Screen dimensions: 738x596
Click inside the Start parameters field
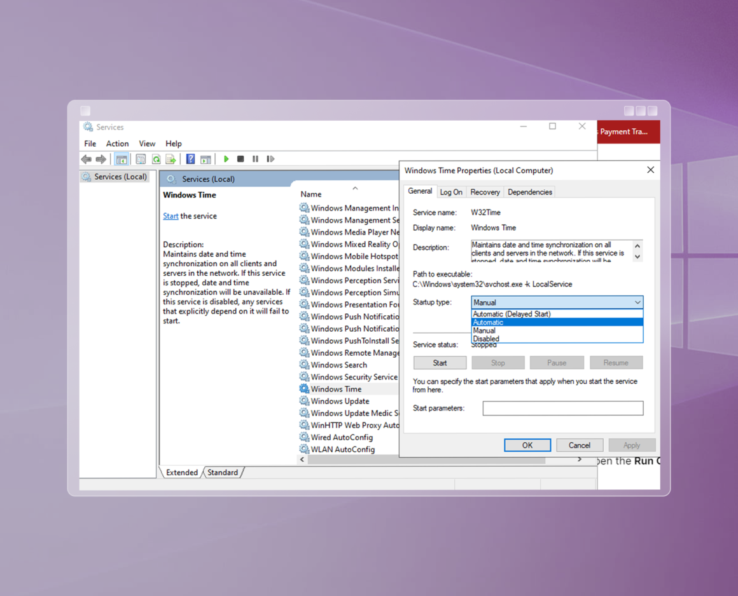[562, 408]
